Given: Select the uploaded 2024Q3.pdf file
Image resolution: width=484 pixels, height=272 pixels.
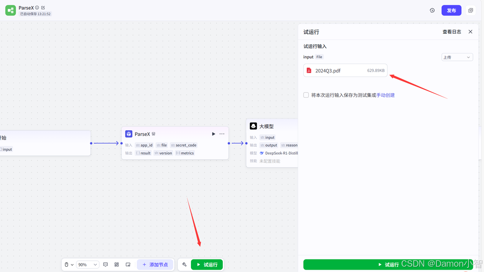Looking at the screenshot, I should coord(345,70).
